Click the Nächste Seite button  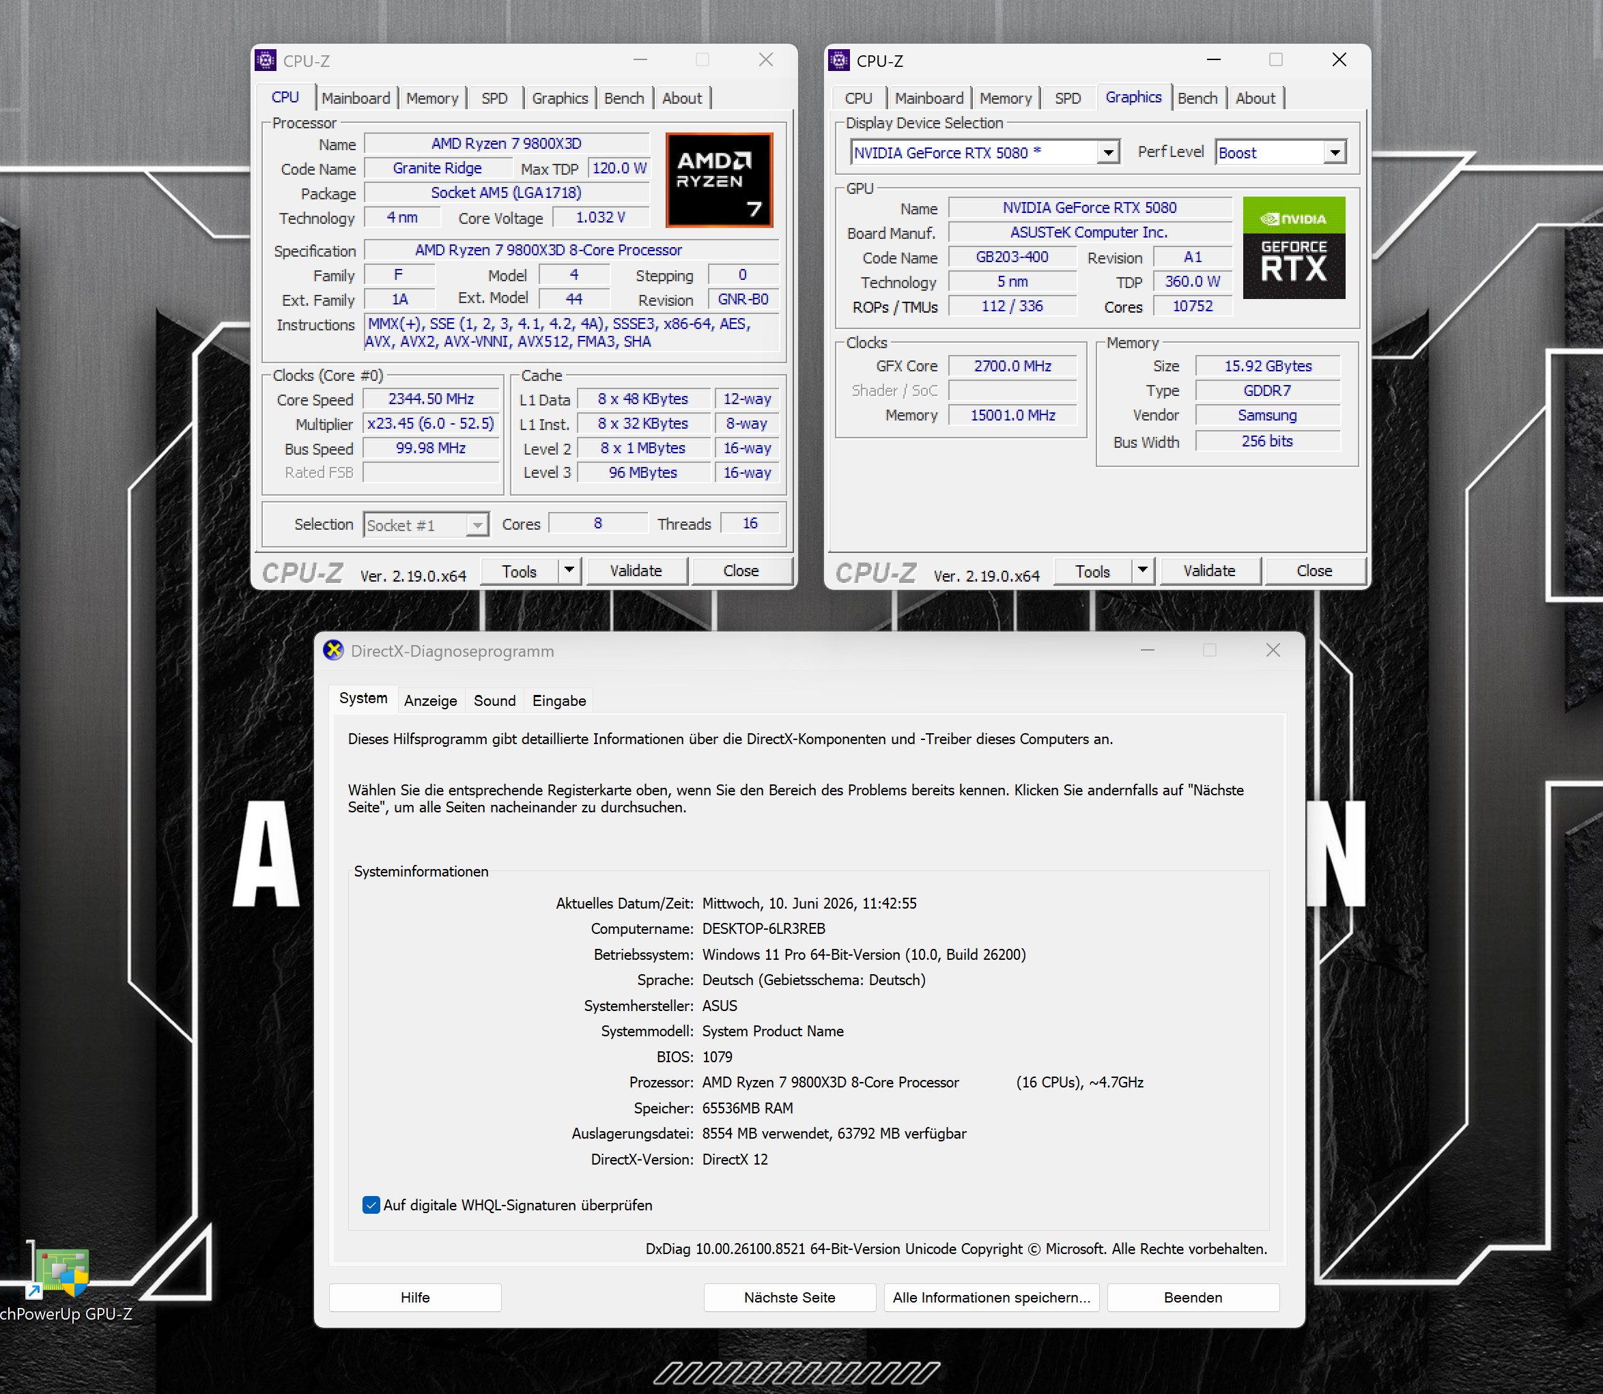(x=789, y=1298)
